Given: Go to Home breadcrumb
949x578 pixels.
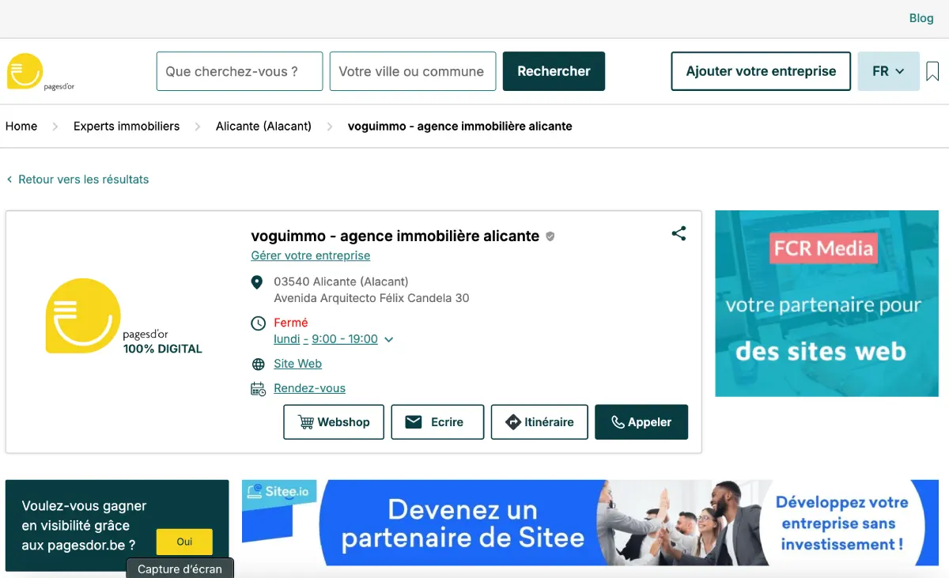Looking at the screenshot, I should [21, 126].
